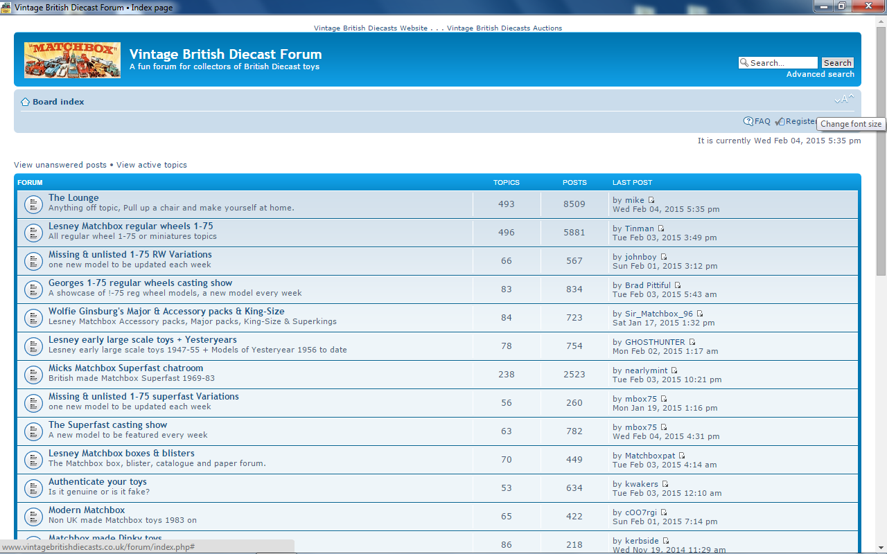
Task: Open Georges 1-75 regular wheels casting show
Action: [x=141, y=283]
